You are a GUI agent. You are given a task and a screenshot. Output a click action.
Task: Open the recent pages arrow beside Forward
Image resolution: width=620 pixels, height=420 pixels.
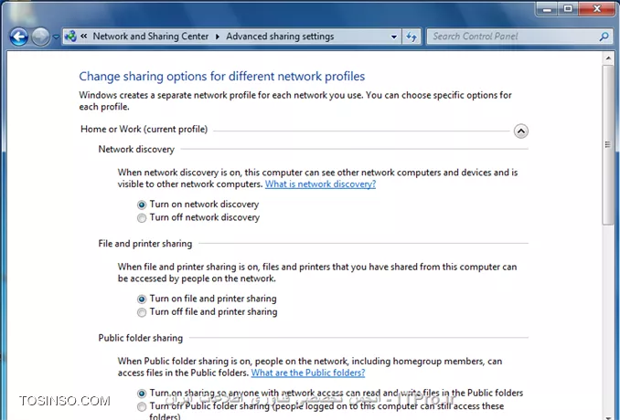(56, 37)
